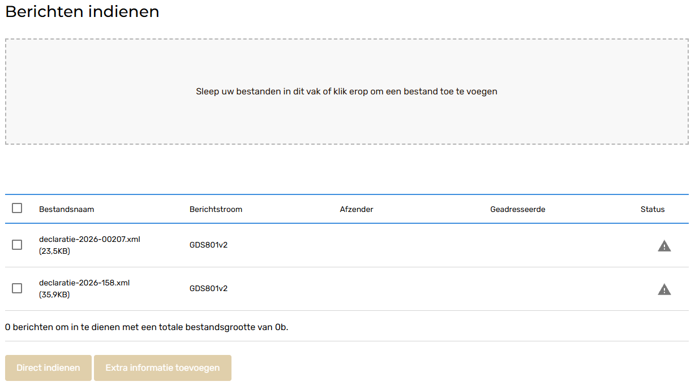Check the box for declaratie-2026-158.xml

coord(17,288)
